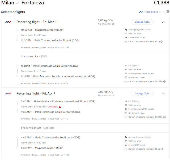Change the departing flight on Mar 31
This screenshot has height=160, width=170.
(142, 22)
